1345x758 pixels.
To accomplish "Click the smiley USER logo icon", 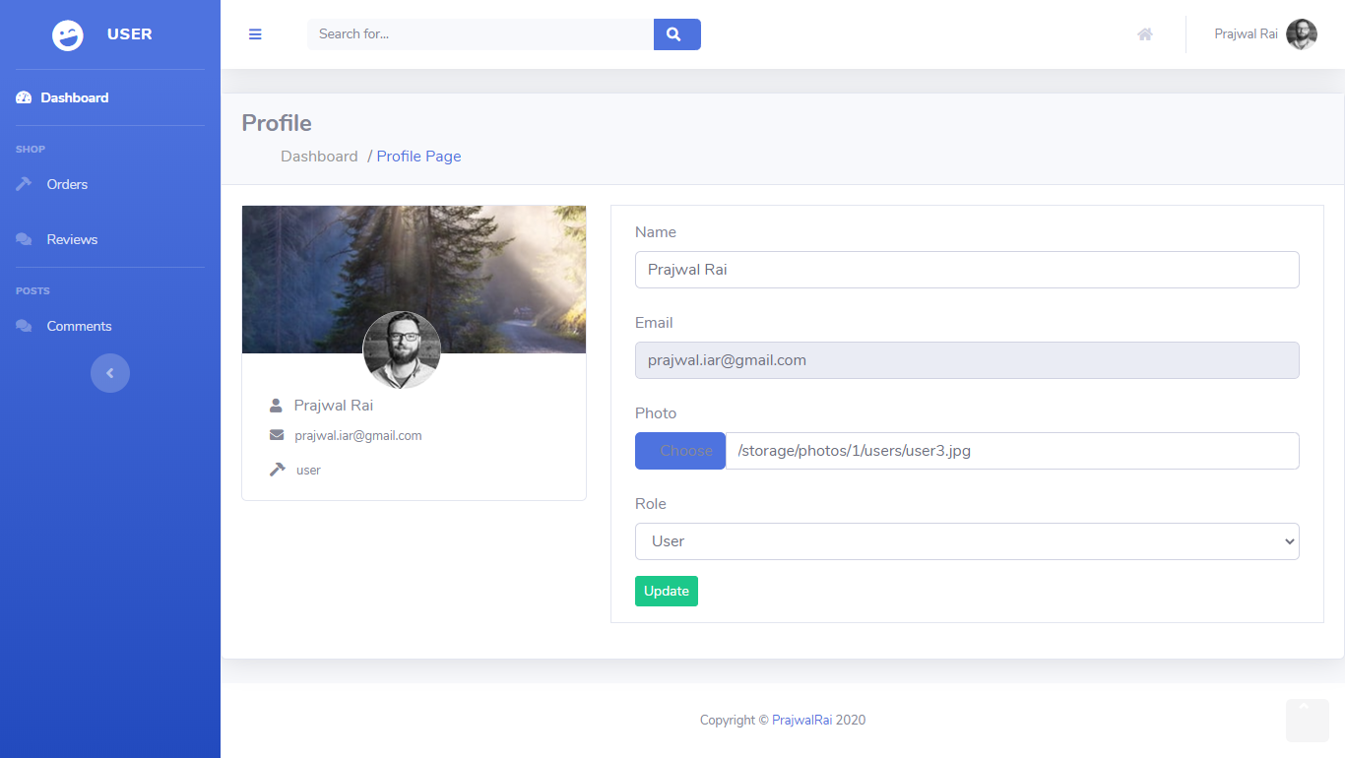I will coord(67,33).
